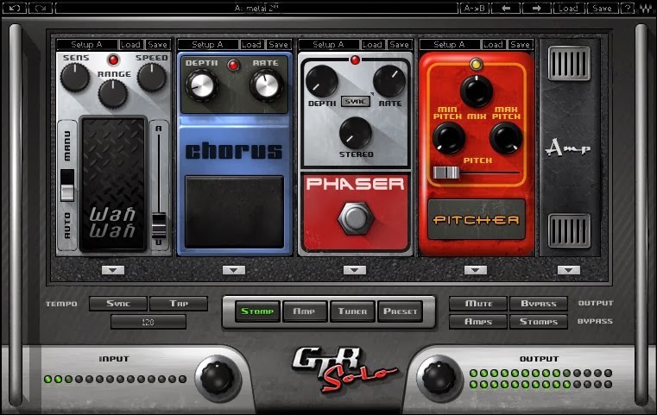Toggle the Phaser SYNC button
The image size is (657, 415).
click(356, 101)
